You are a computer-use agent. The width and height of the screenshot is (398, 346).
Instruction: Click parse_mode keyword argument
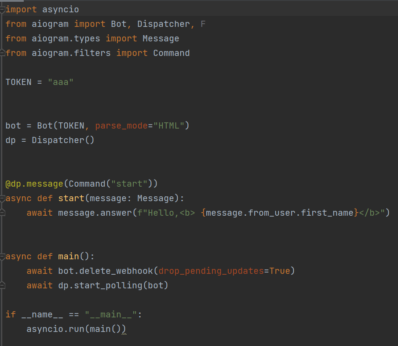121,126
